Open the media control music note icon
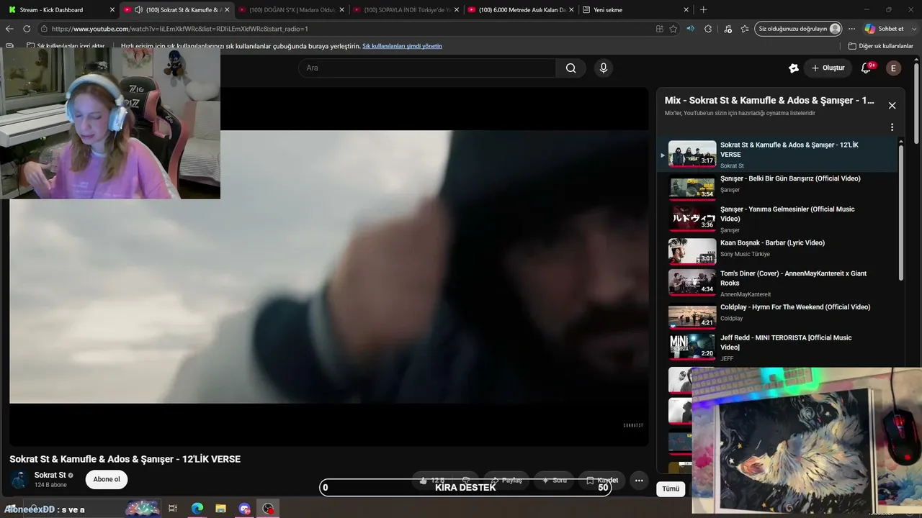This screenshot has width=922, height=518. (728, 29)
